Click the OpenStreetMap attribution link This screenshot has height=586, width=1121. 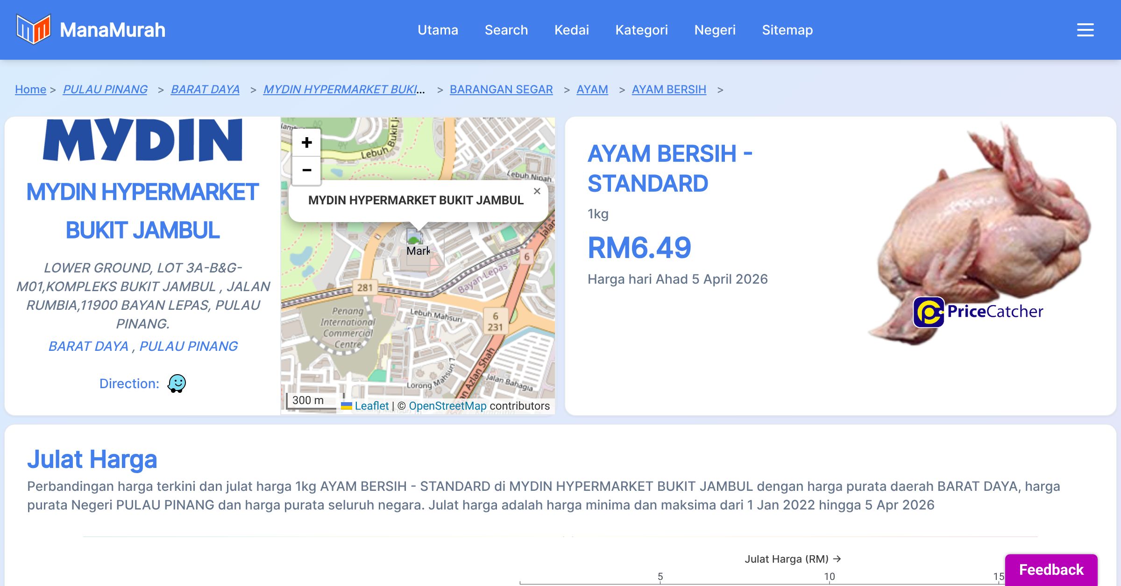447,406
